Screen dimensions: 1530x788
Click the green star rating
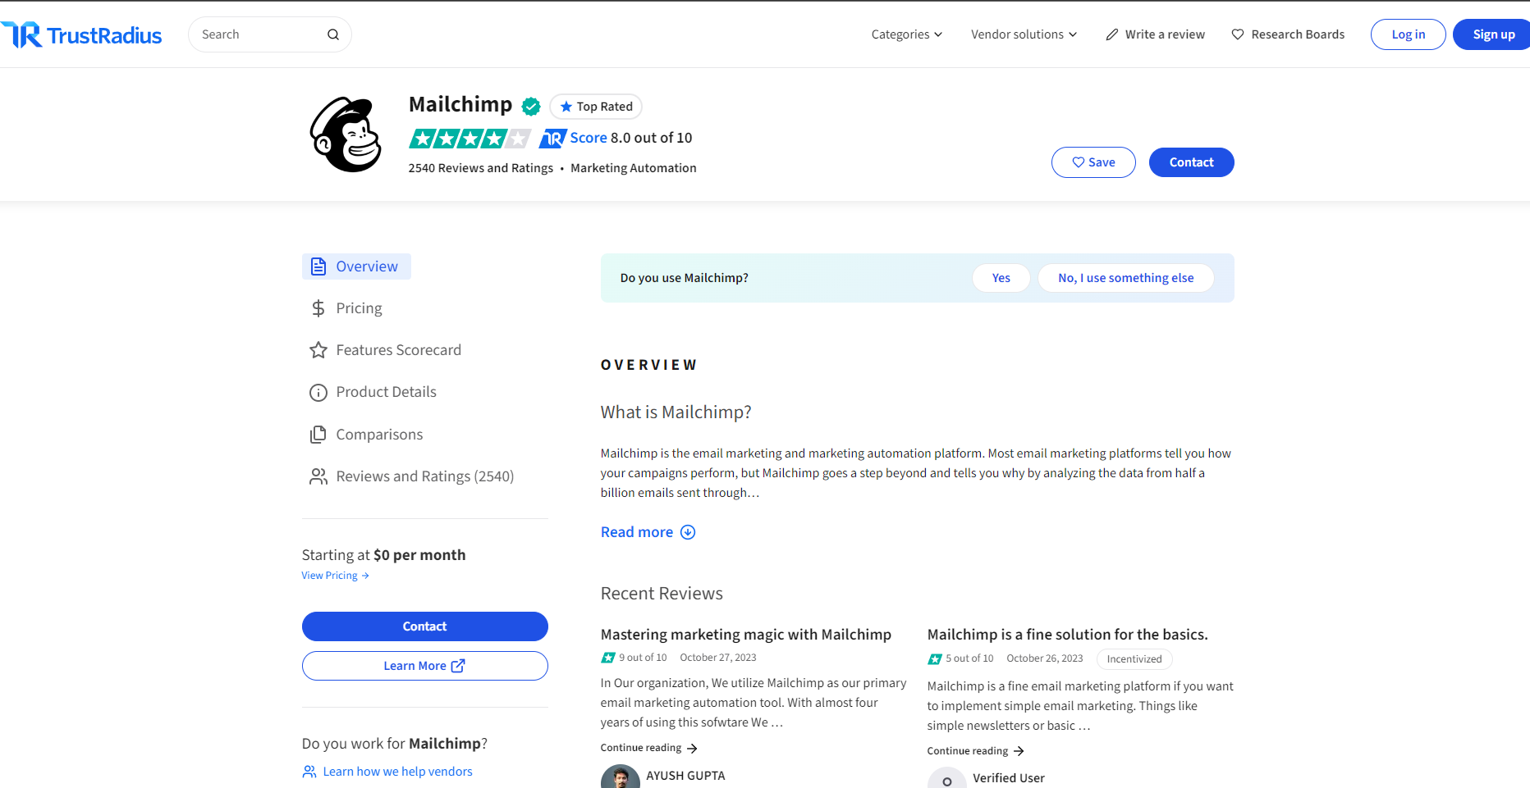(470, 139)
